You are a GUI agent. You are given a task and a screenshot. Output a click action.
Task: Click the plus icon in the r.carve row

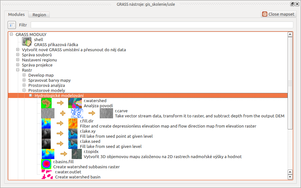point(63,113)
